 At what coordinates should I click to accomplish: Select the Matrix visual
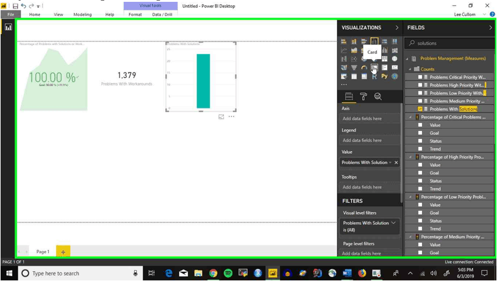point(364,76)
